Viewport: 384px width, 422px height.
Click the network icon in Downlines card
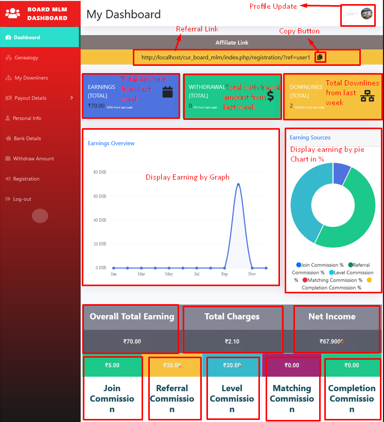368,96
